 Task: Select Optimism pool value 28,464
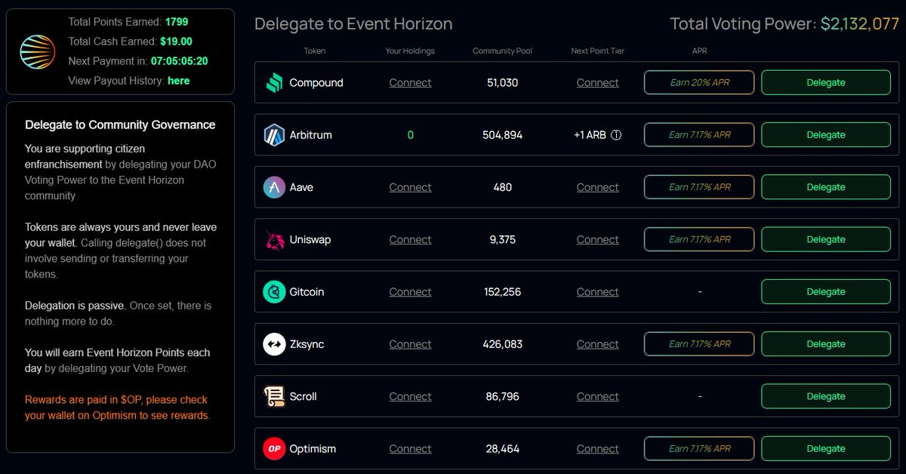tap(502, 448)
